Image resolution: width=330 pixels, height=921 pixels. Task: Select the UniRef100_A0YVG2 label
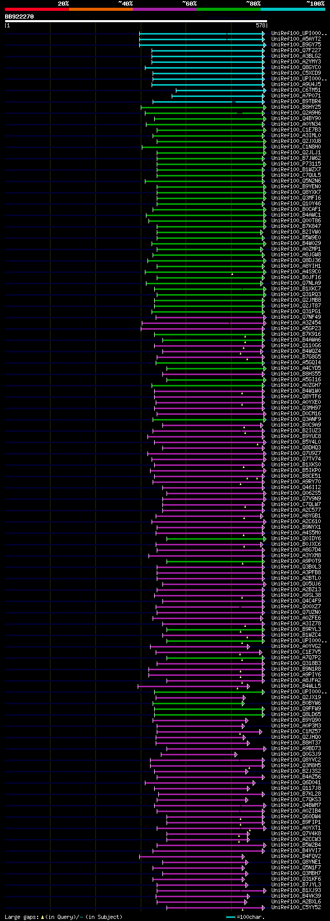click(296, 647)
